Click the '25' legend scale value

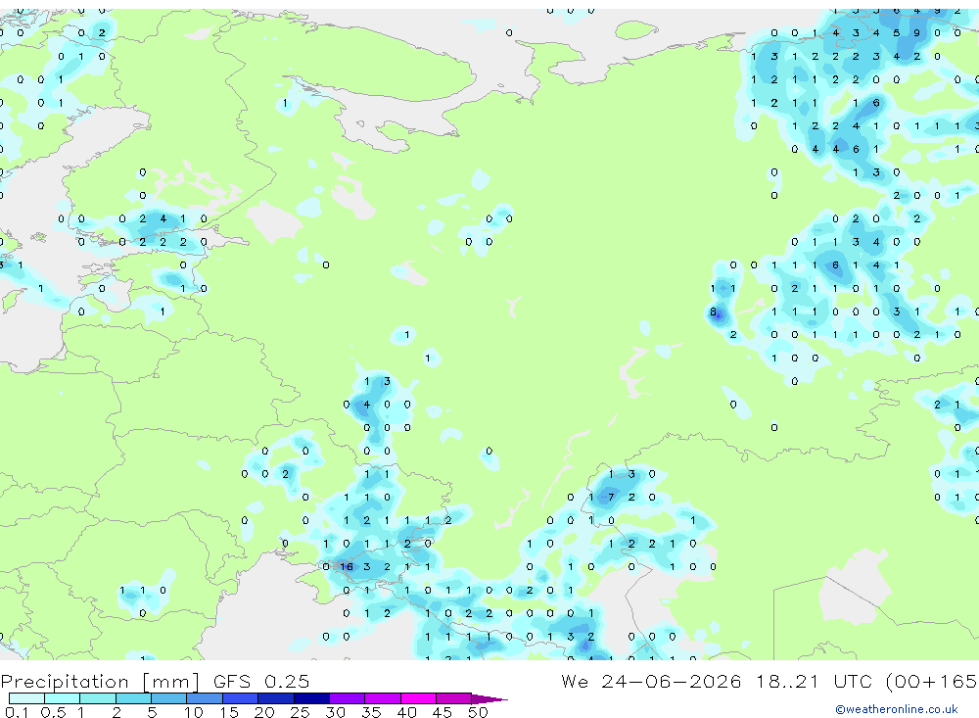[x=300, y=712]
